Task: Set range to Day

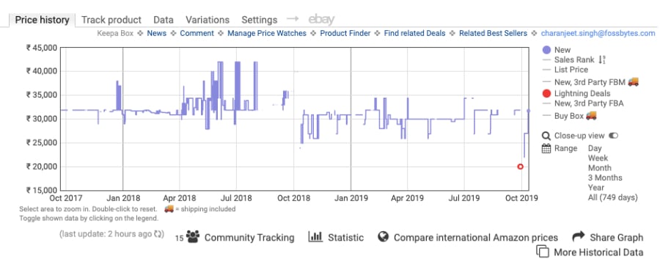Action: (595, 148)
